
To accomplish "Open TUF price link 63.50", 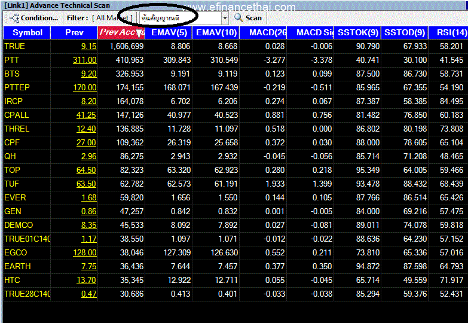I will tap(86, 184).
